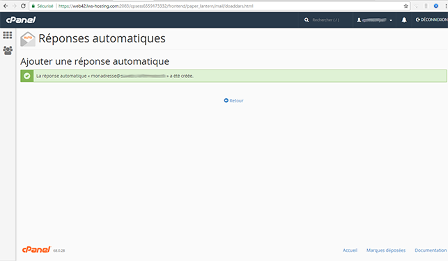Open the Documentation footer link

click(x=431, y=251)
